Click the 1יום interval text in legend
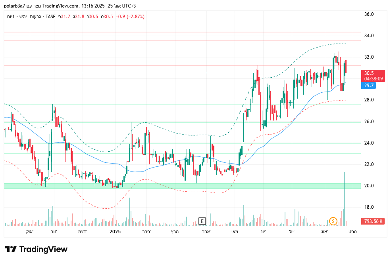This screenshot has width=391, height=261. tap(11, 17)
